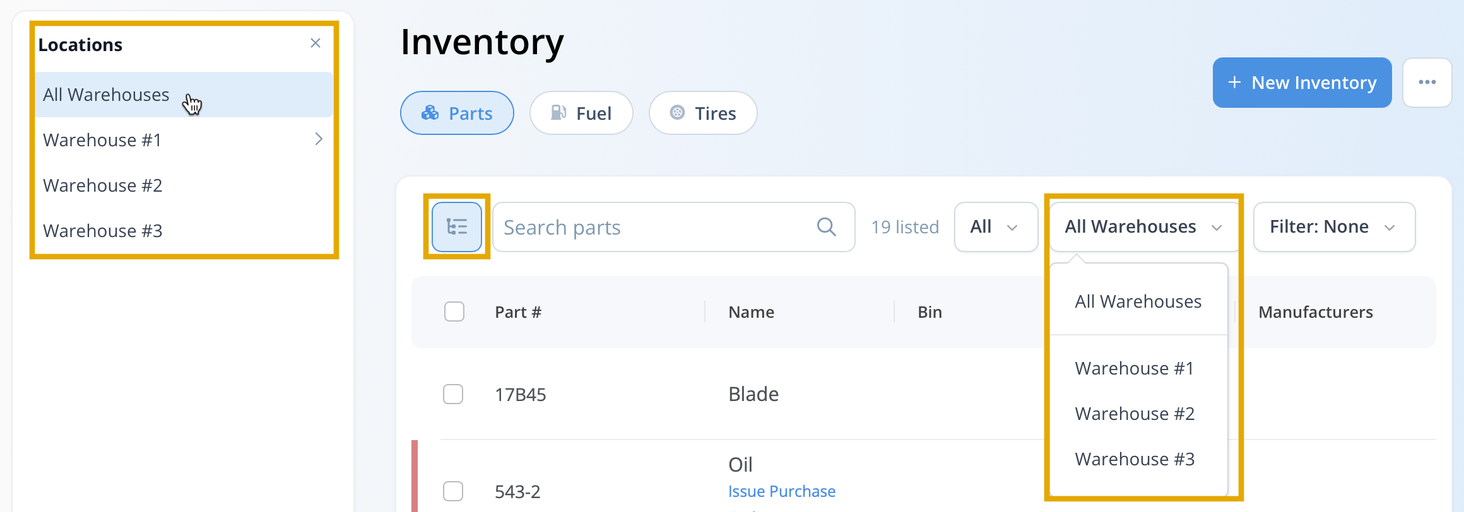Click into the Search parts field
This screenshot has width=1464, height=512.
tap(673, 227)
